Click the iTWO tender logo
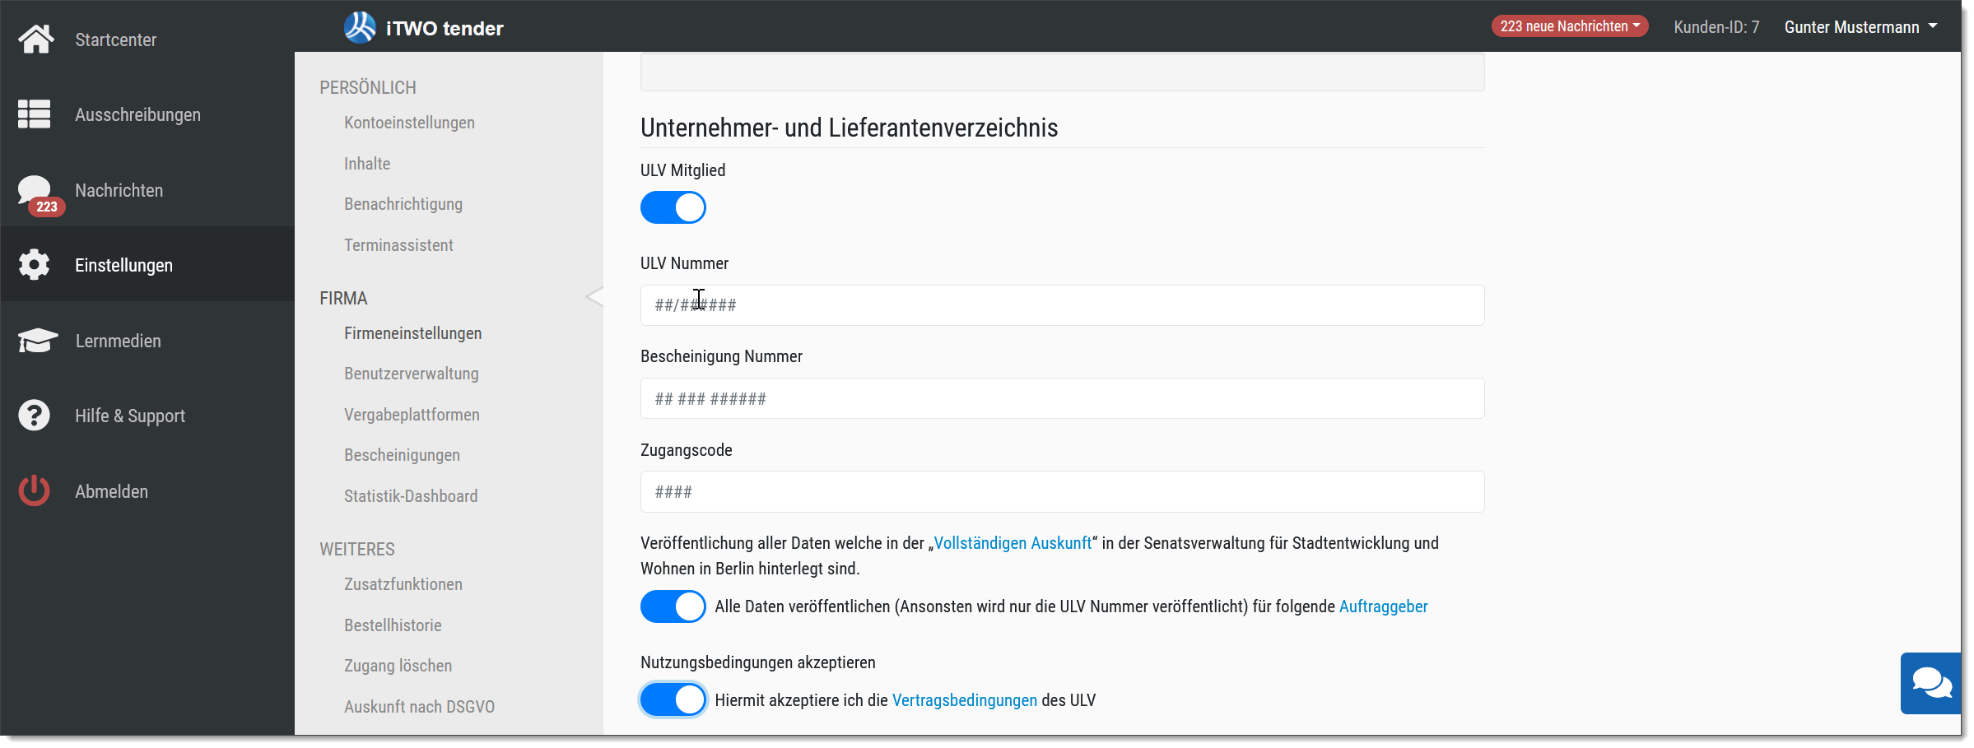Image resolution: width=1974 pixels, height=748 pixels. pos(424,27)
